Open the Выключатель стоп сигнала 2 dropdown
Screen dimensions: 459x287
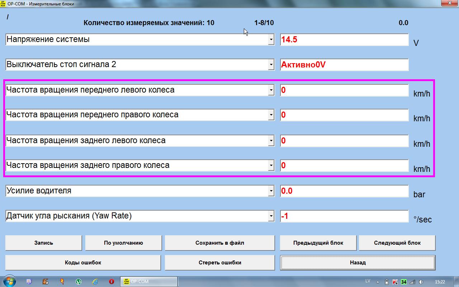(x=271, y=65)
